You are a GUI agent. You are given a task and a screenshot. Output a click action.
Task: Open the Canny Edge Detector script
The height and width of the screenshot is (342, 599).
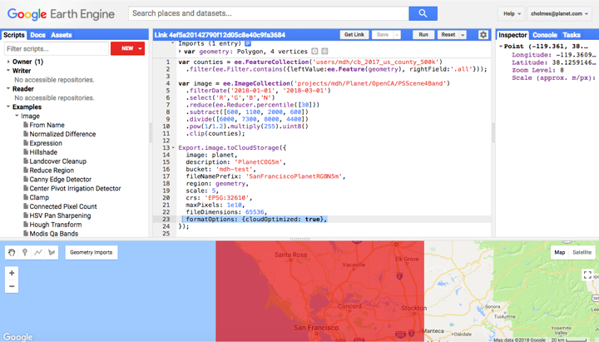pos(61,179)
